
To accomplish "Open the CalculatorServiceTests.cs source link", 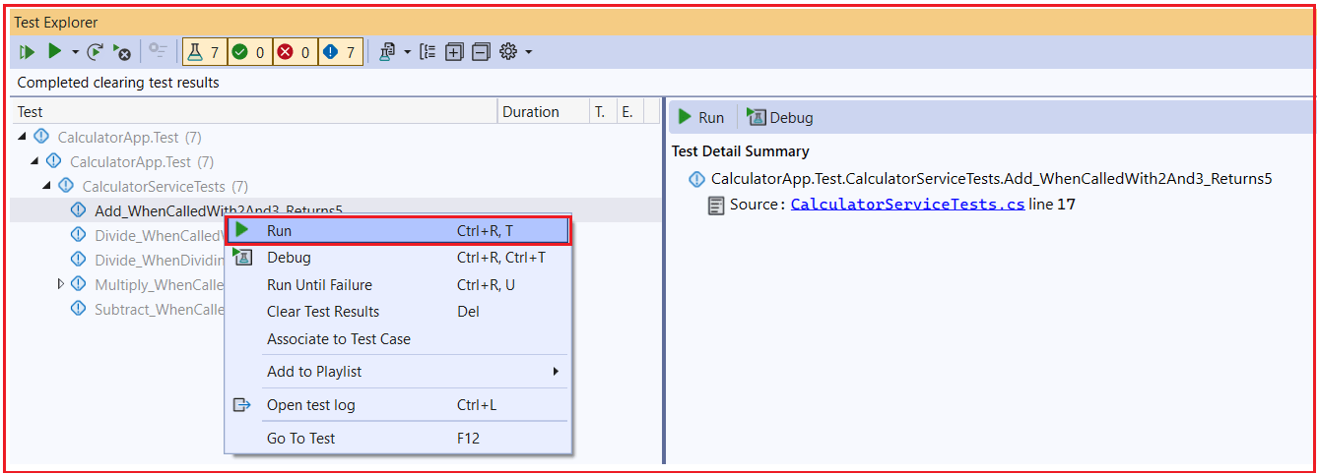I will pos(906,205).
